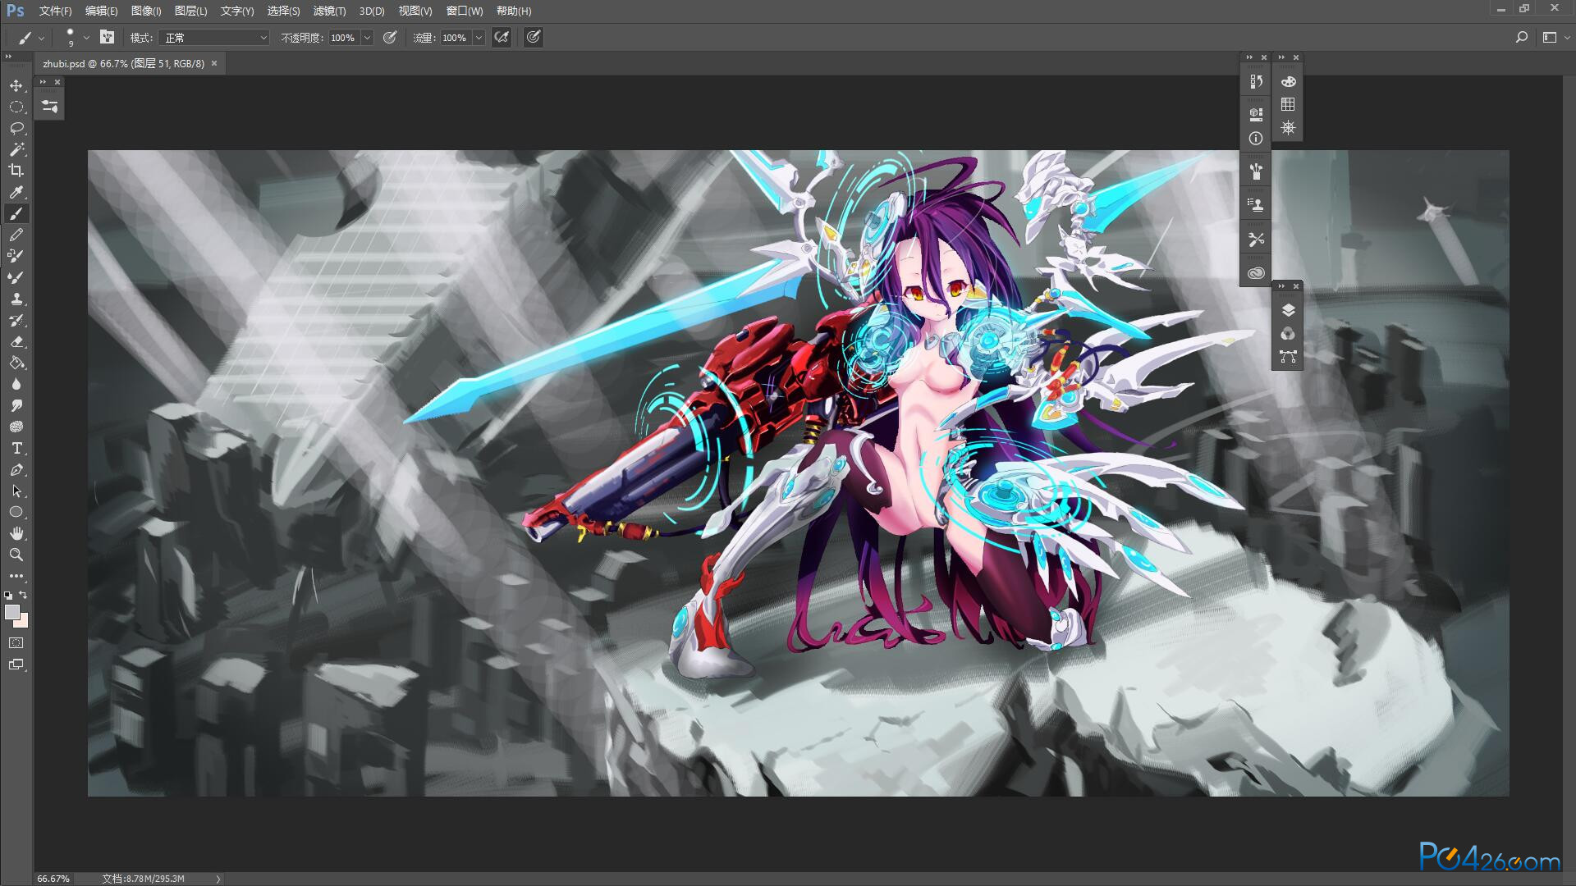Enable airbrush-style build-up effects
Viewport: 1576px width, 886px height.
pyautogui.click(x=502, y=37)
